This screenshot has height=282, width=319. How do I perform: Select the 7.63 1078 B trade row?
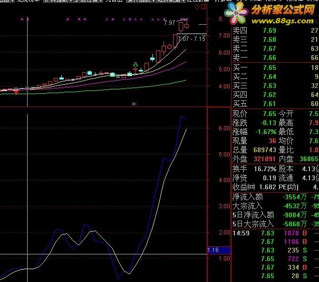point(276,233)
